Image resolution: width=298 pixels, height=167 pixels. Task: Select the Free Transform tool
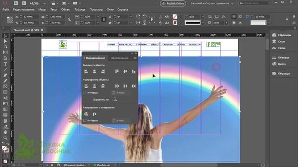5,103
